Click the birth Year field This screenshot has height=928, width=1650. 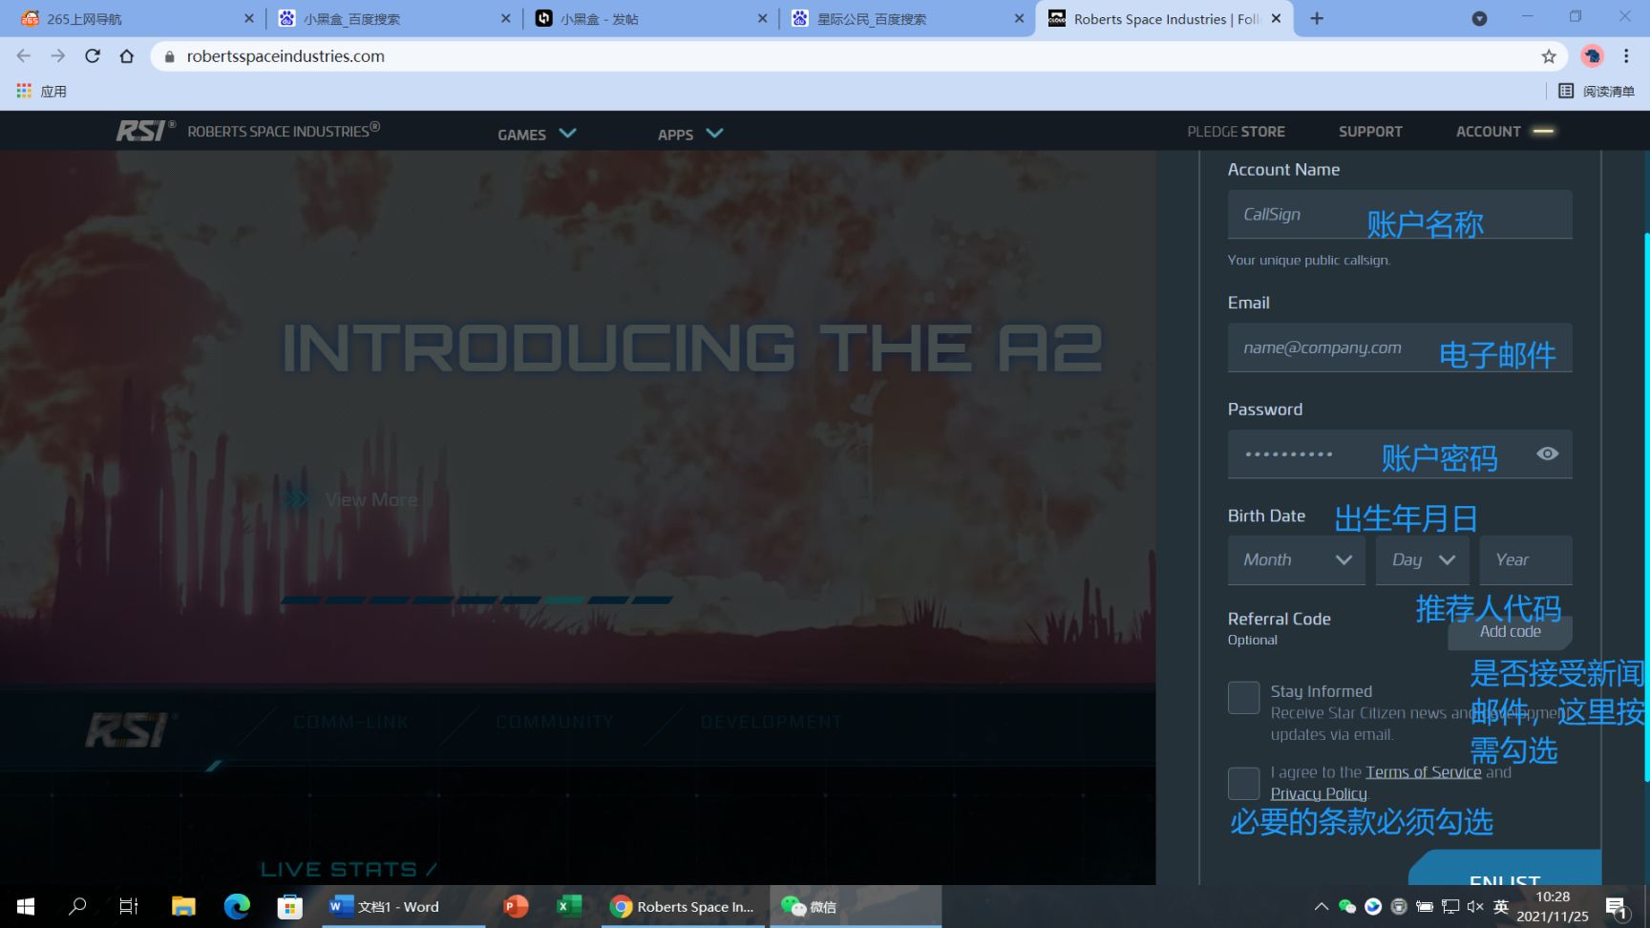pyautogui.click(x=1526, y=560)
